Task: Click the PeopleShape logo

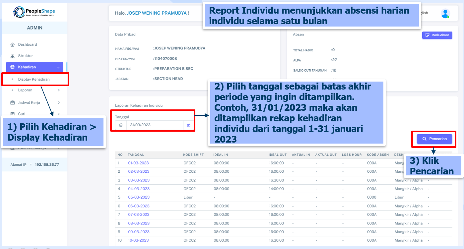Action: 34,12
